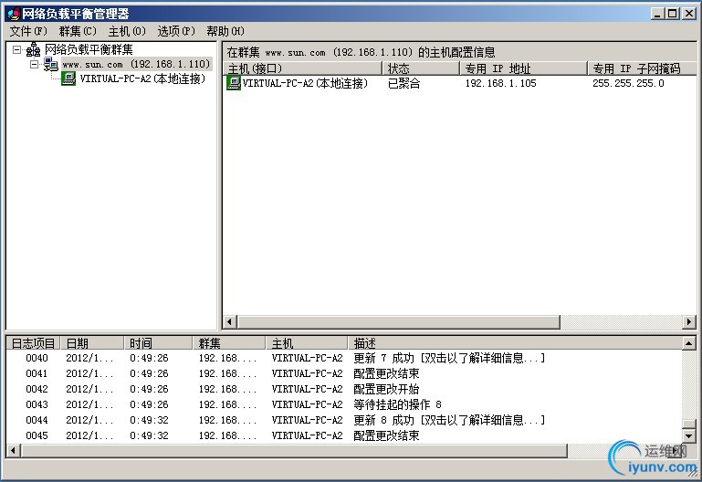Collapse the 网络负载平衡群集 root node
This screenshot has width=702, height=482.
click(17, 49)
